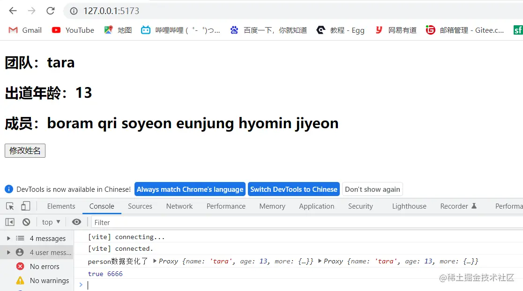523x291 pixels.
Task: Open the 网易有道 bookmark
Action: [396, 30]
